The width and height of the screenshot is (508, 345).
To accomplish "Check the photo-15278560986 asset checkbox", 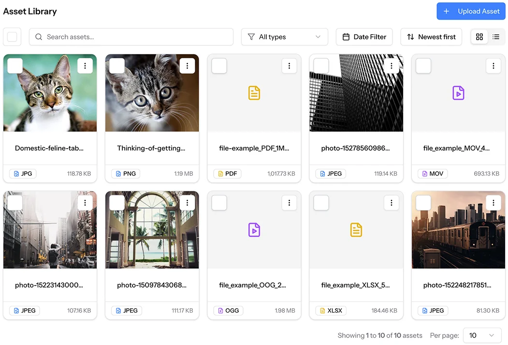I will pyautogui.click(x=321, y=66).
